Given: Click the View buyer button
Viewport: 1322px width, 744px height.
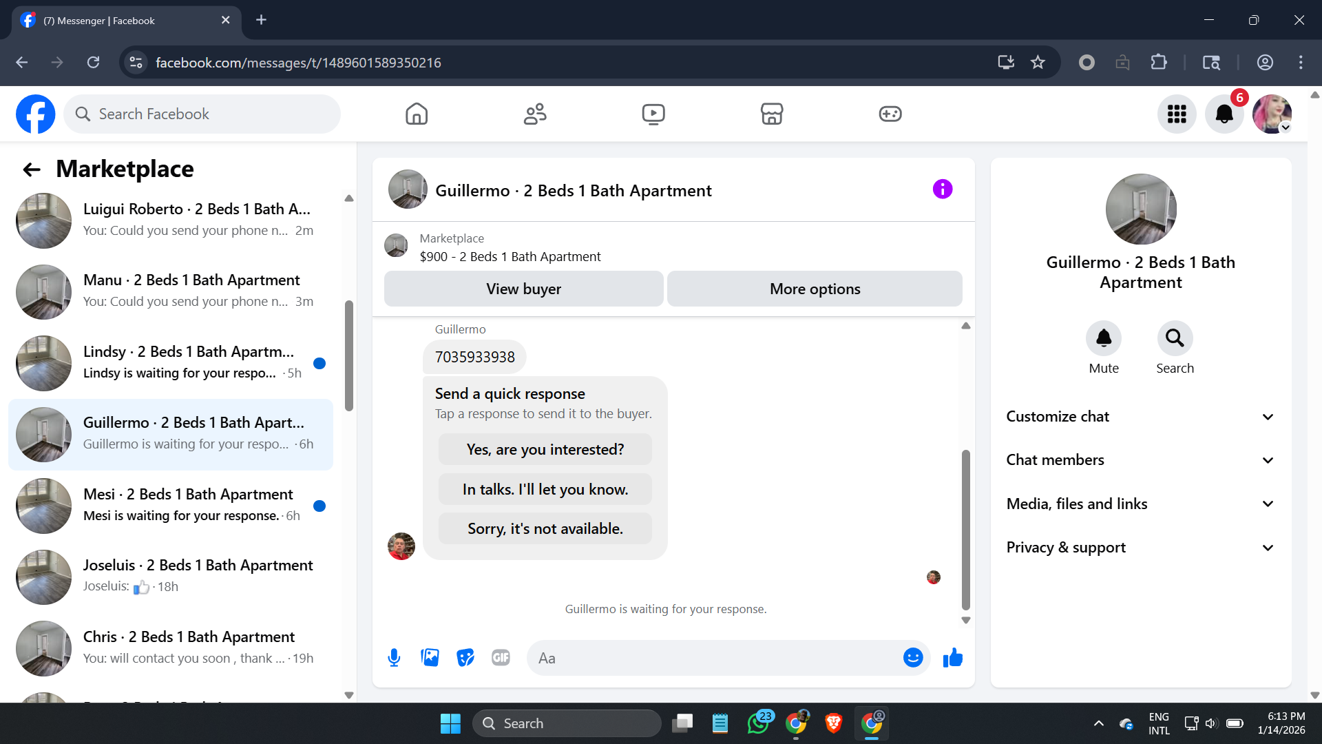Looking at the screenshot, I should point(523,289).
